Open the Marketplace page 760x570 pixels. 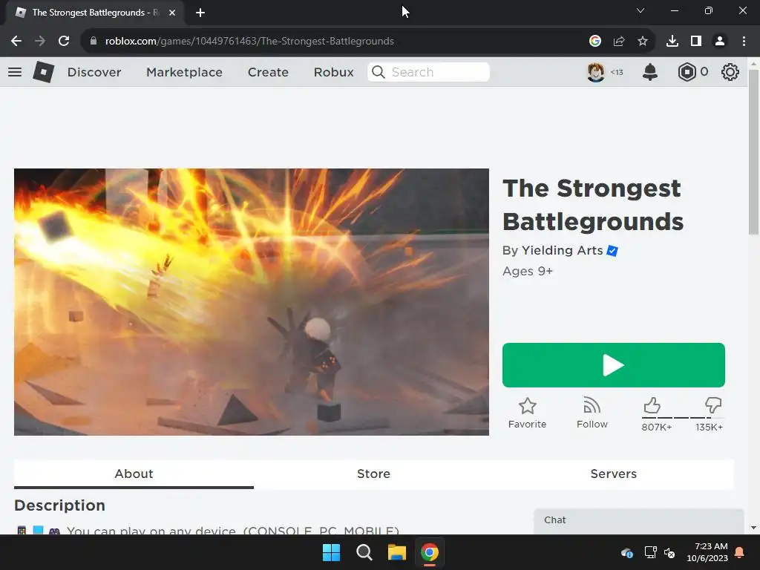click(x=184, y=72)
